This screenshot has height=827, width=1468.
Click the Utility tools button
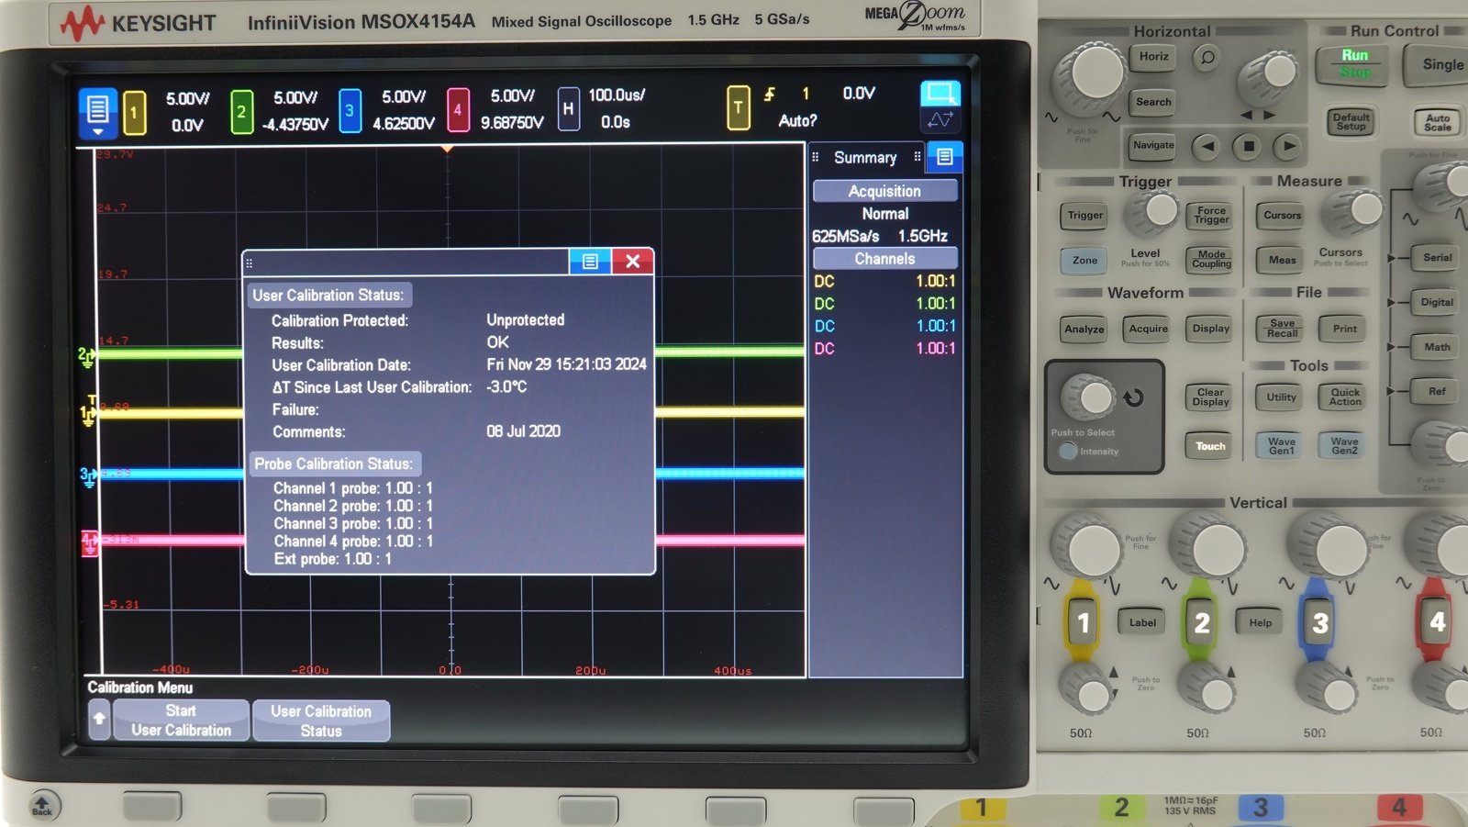pyautogui.click(x=1282, y=397)
